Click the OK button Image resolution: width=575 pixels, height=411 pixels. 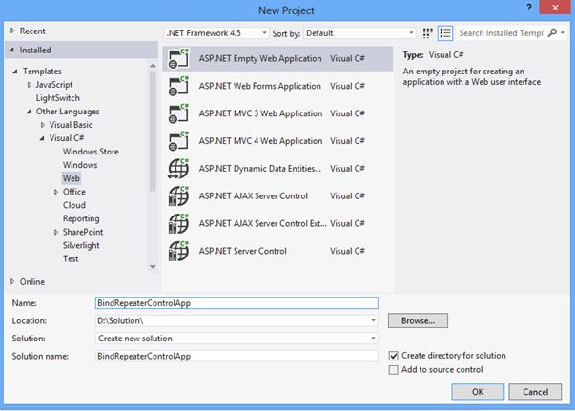pyautogui.click(x=478, y=392)
